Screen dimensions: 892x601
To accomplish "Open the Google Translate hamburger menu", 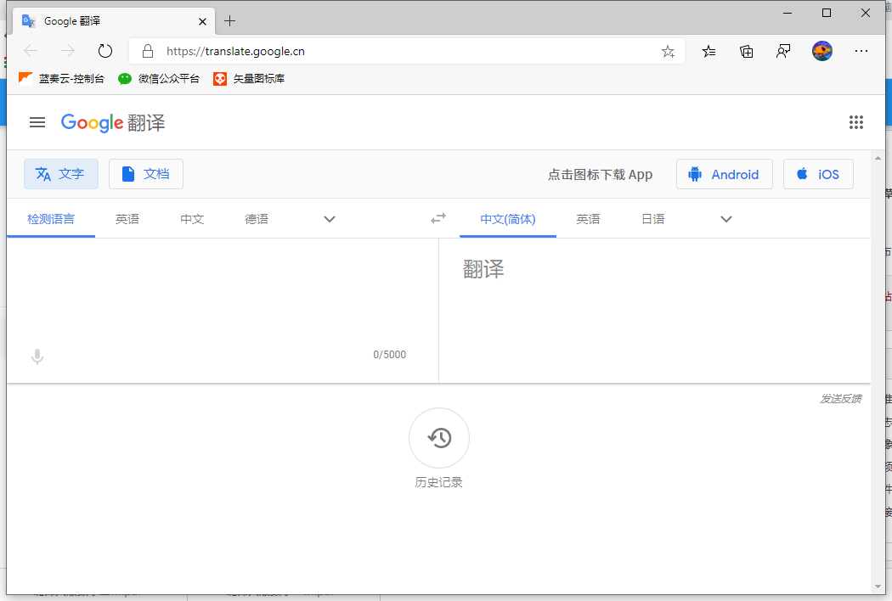I will pos(37,122).
